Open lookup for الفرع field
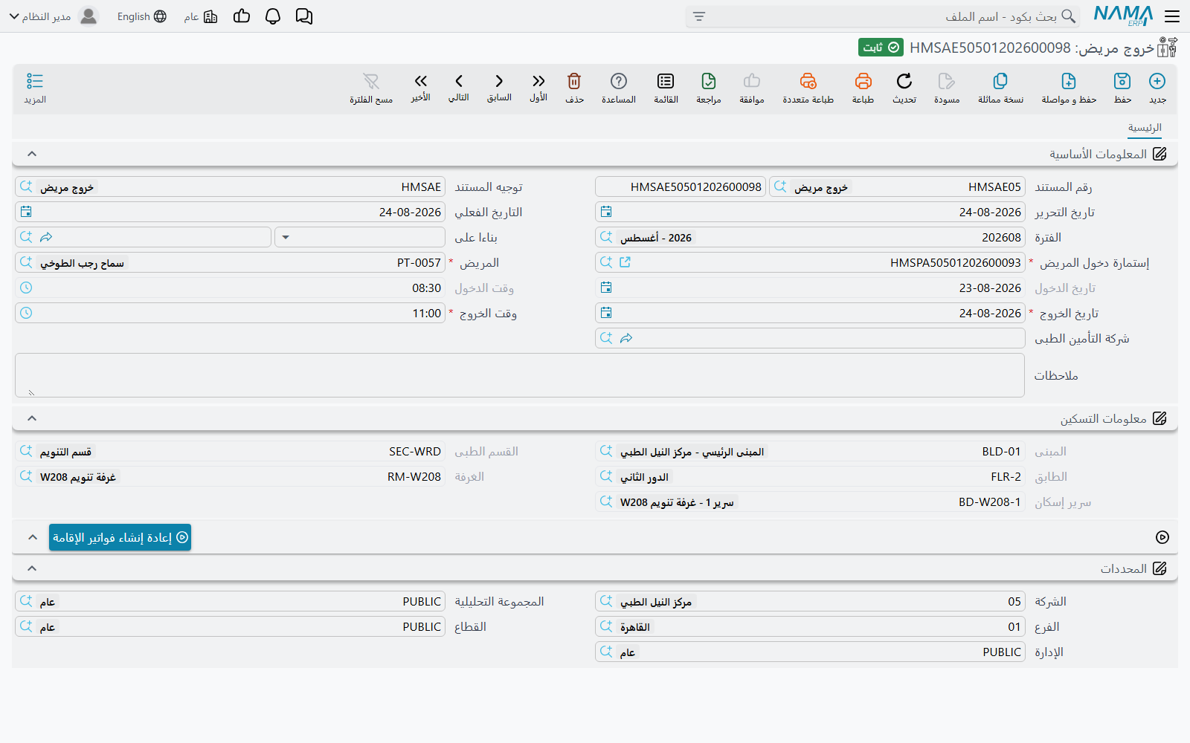The image size is (1190, 743). tap(606, 626)
